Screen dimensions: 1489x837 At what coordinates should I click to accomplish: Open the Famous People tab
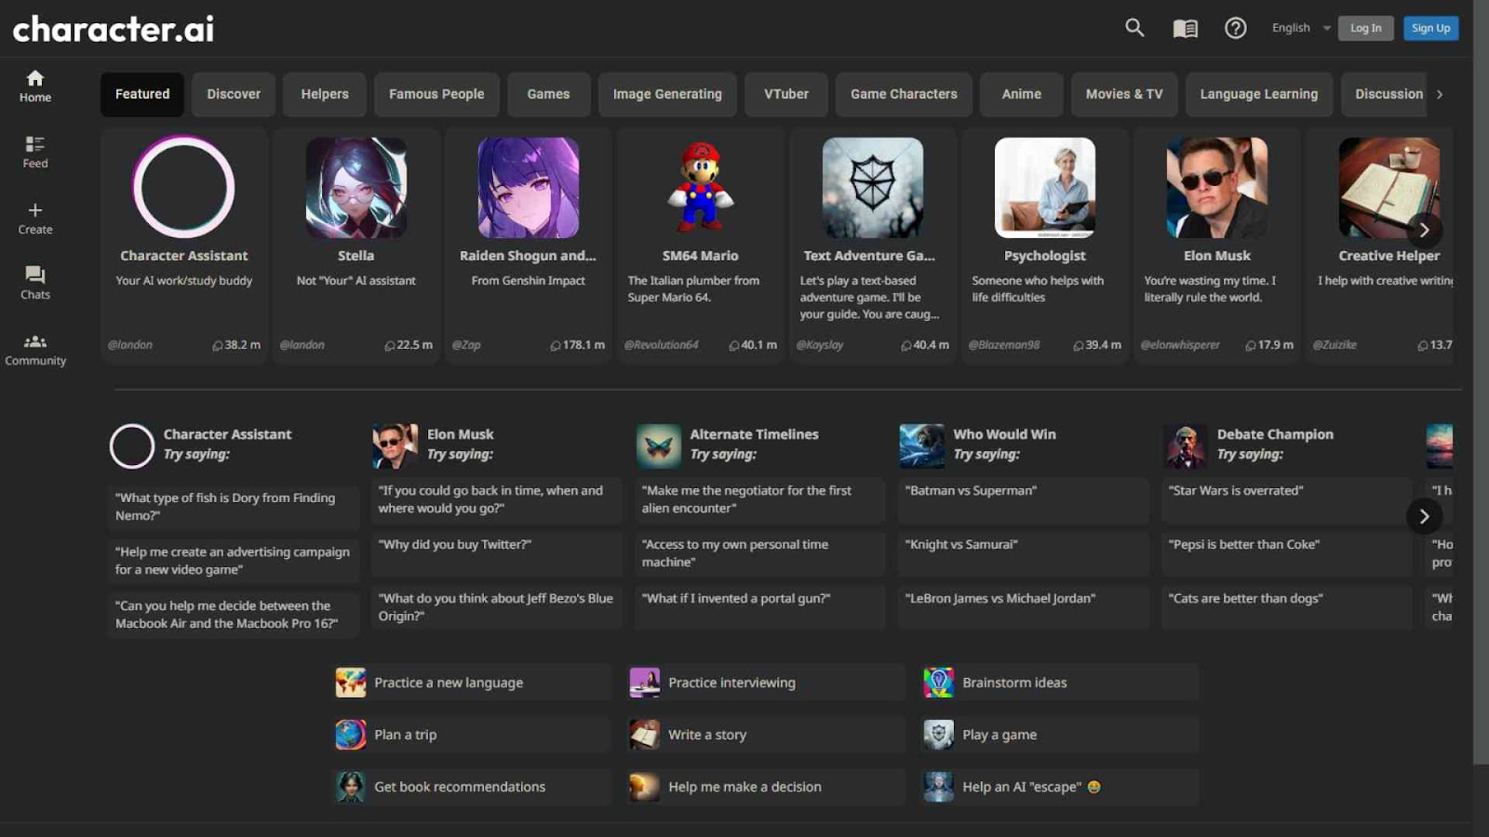pos(436,94)
